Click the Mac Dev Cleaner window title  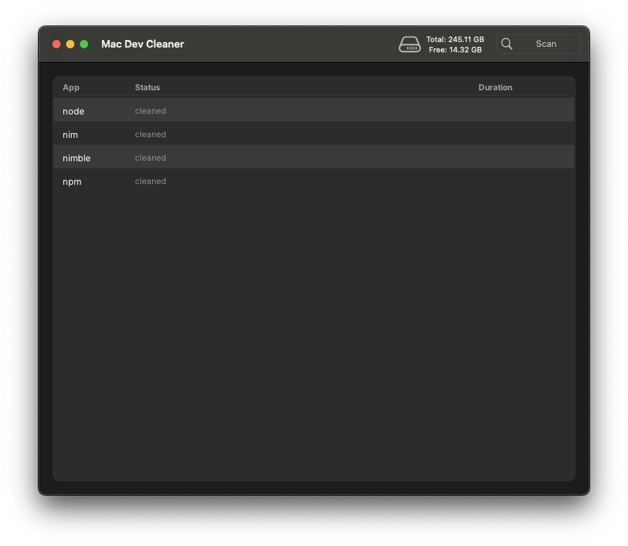143,43
